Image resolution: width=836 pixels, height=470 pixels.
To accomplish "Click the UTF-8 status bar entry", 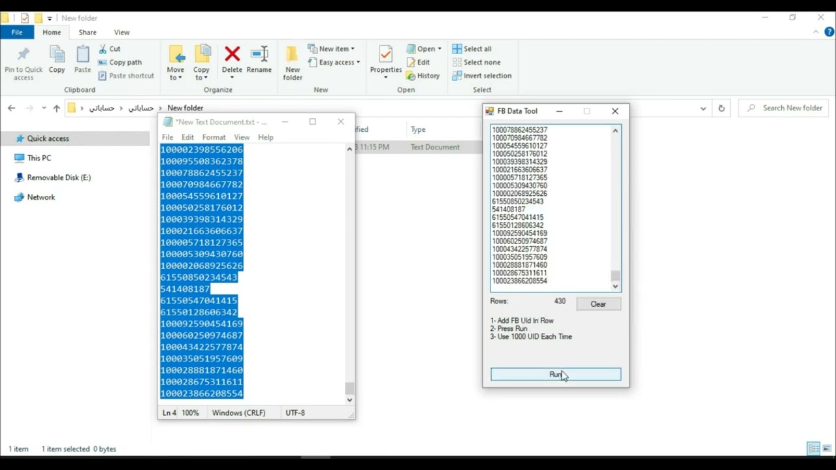I will [295, 413].
